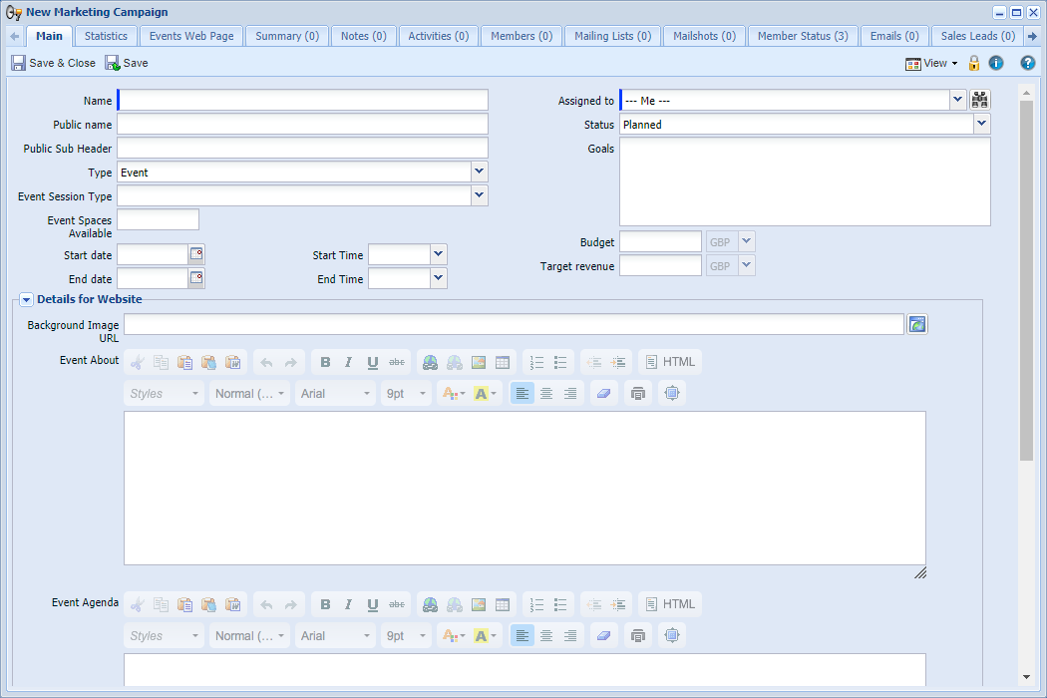
Task: Click the Print icon in Event About toolbar
Action: coord(638,394)
